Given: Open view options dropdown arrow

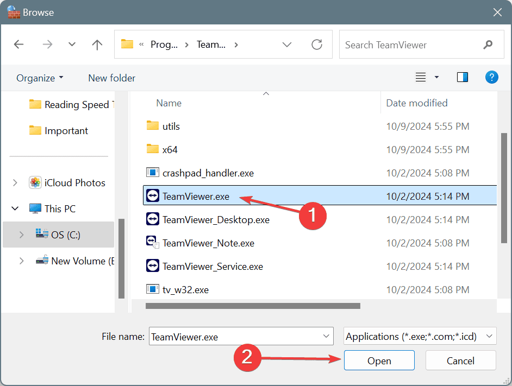Looking at the screenshot, I should [x=436, y=77].
